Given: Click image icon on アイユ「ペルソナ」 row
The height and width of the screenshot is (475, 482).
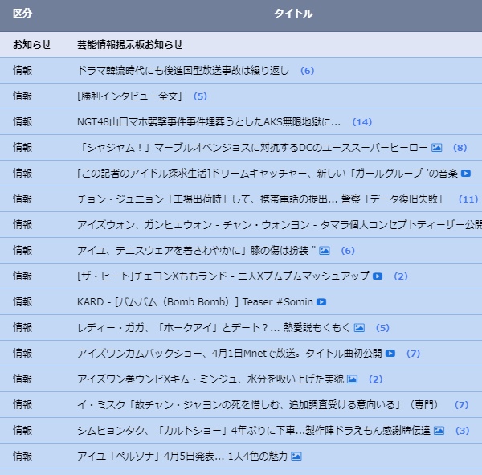Looking at the screenshot, I should click(x=296, y=456).
